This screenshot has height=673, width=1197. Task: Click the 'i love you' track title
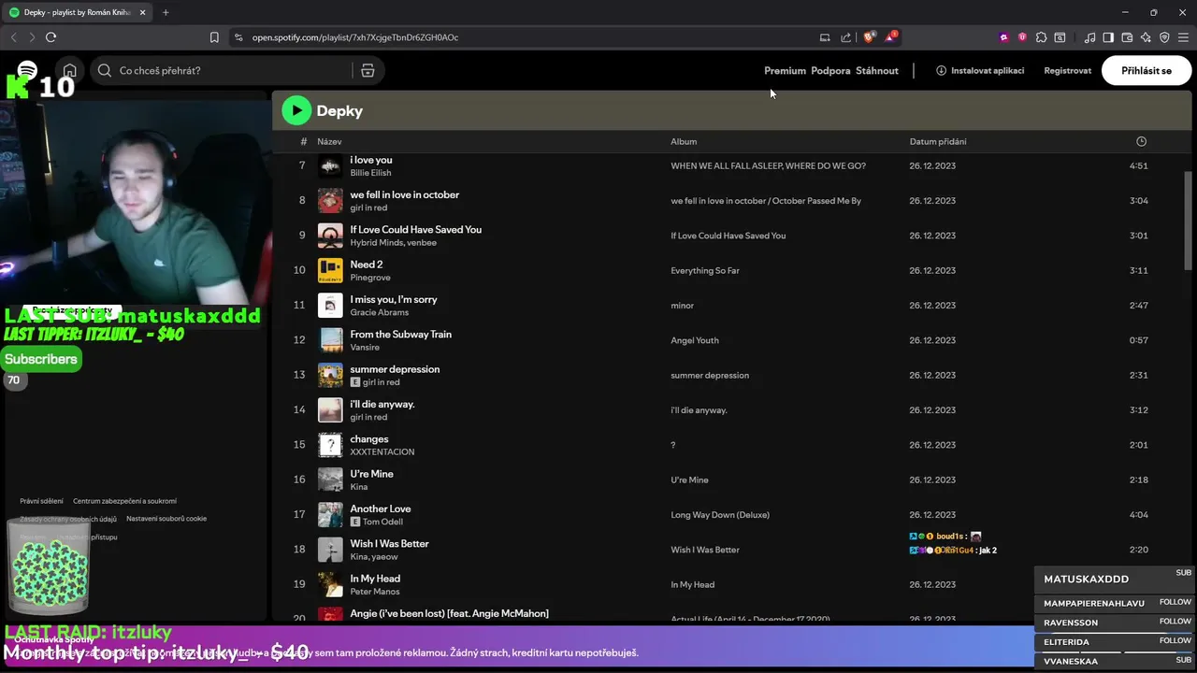tap(371, 160)
